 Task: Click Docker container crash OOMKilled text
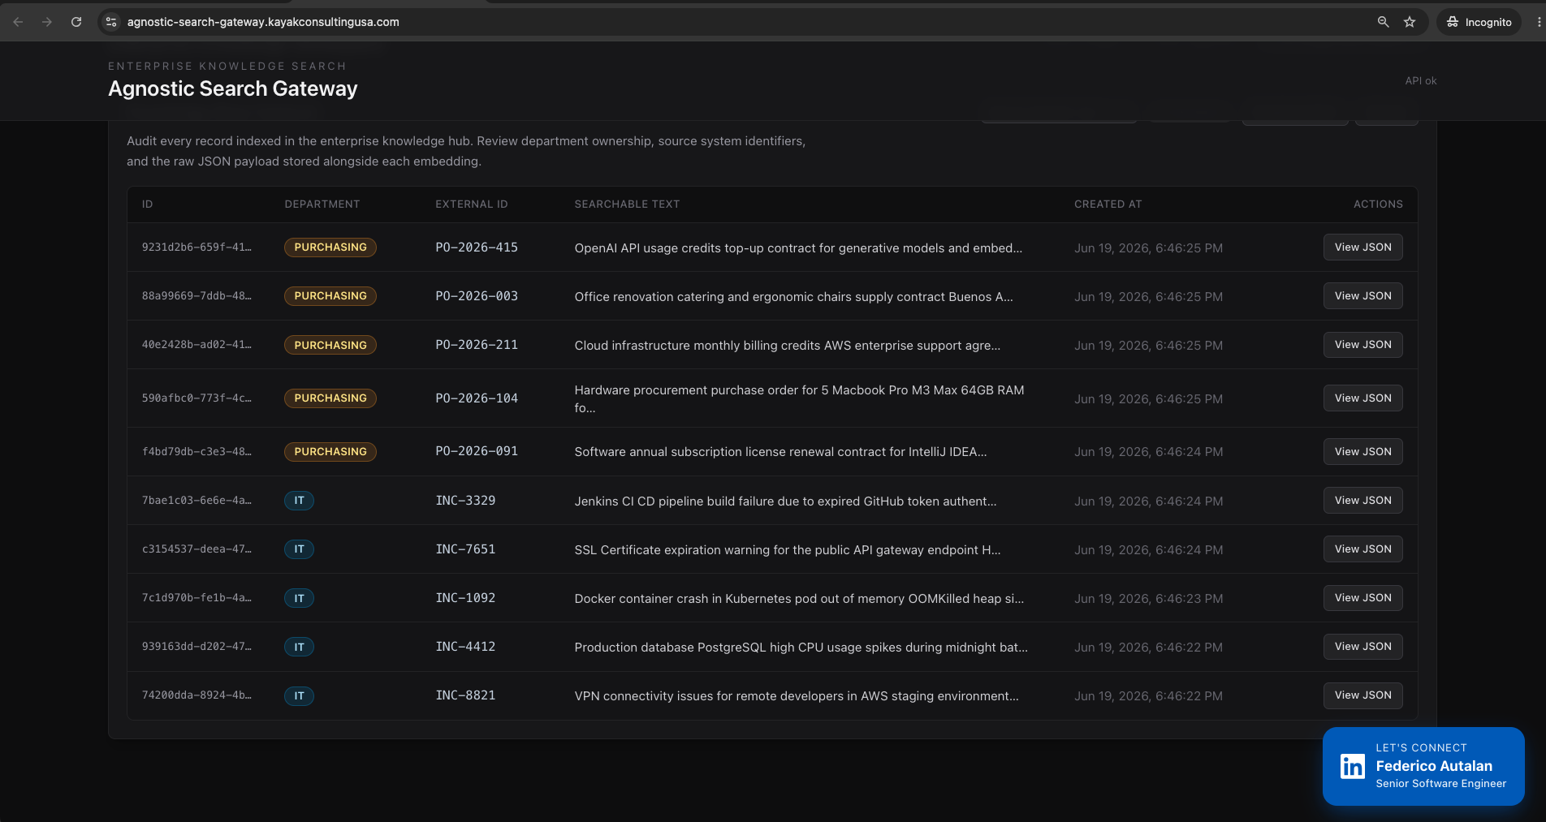(x=799, y=599)
